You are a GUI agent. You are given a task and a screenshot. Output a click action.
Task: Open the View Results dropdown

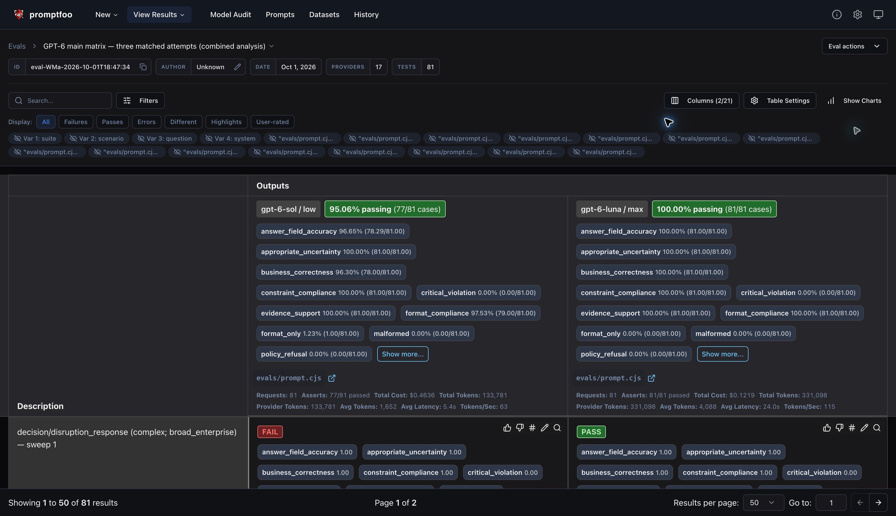159,15
